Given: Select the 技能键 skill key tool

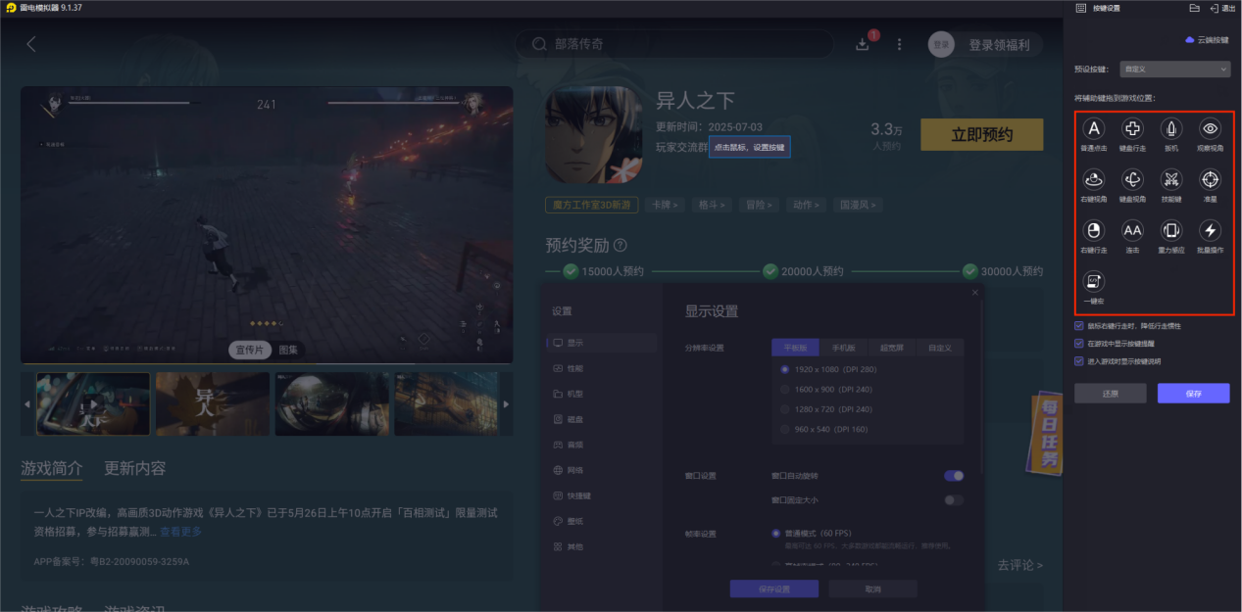Looking at the screenshot, I should pyautogui.click(x=1171, y=179).
